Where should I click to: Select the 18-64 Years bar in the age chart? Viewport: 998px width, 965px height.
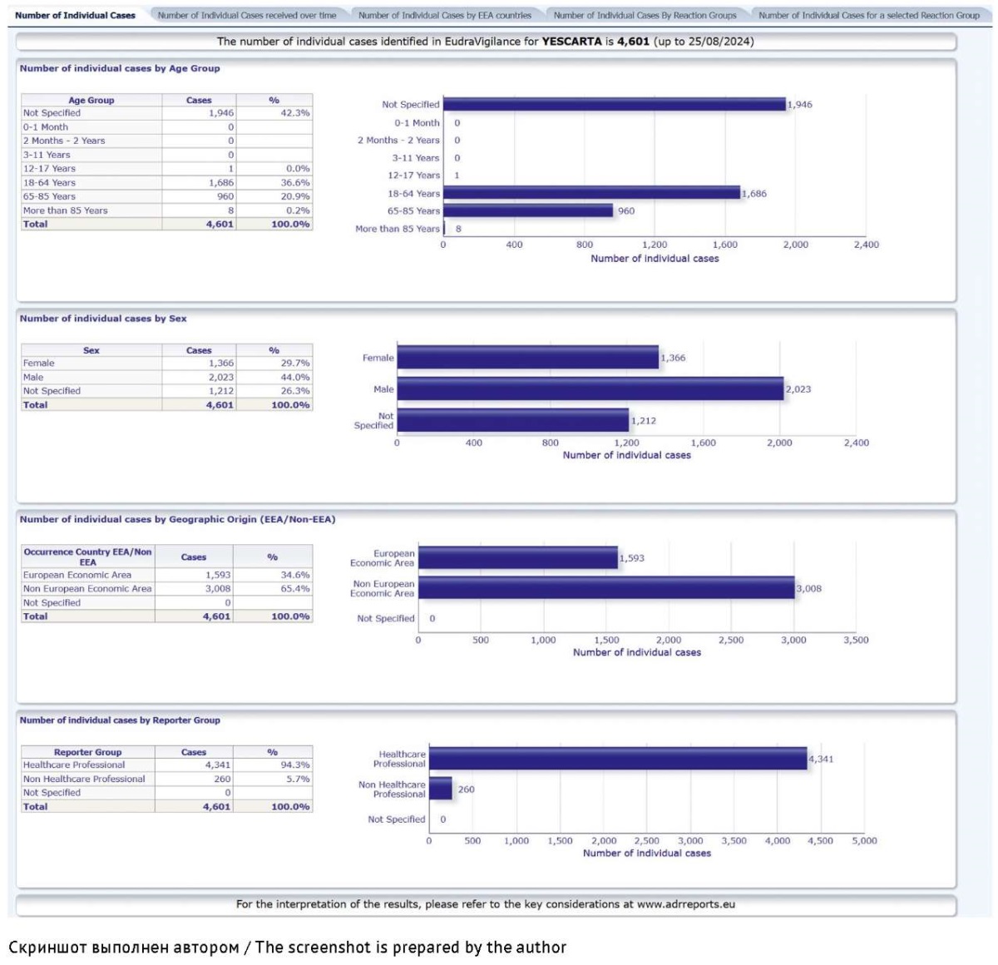click(591, 193)
